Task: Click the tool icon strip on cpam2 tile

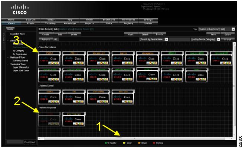Action: coord(53,101)
